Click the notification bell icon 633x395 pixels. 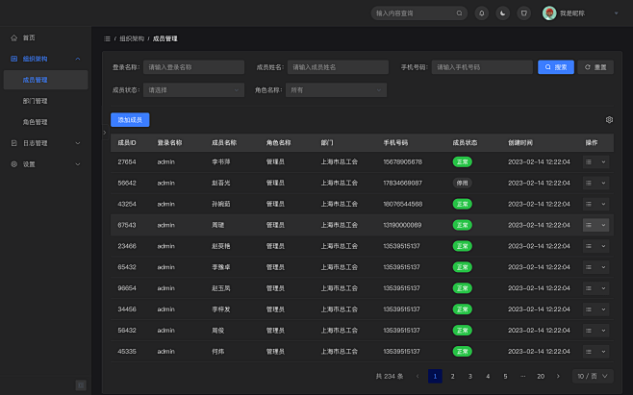(x=481, y=13)
